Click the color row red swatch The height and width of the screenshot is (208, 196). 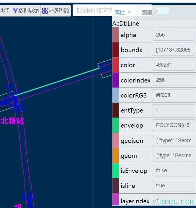click(115, 65)
